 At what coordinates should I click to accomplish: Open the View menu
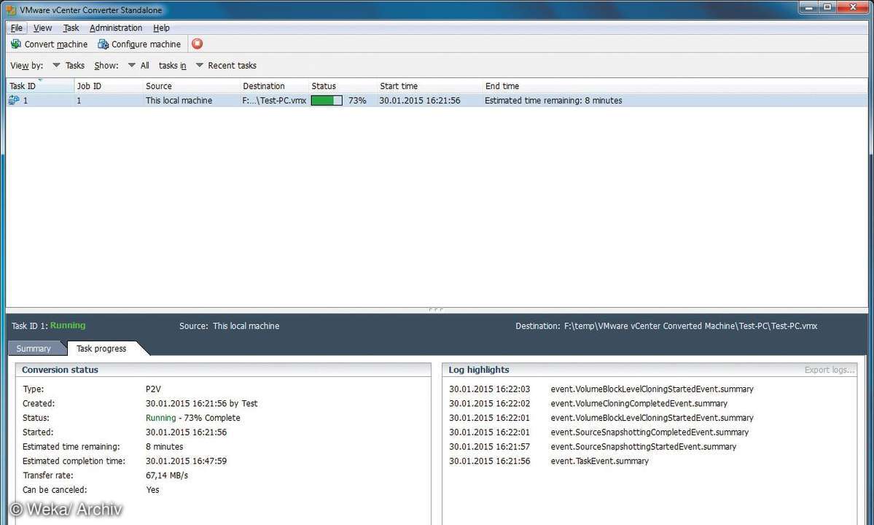tap(42, 28)
